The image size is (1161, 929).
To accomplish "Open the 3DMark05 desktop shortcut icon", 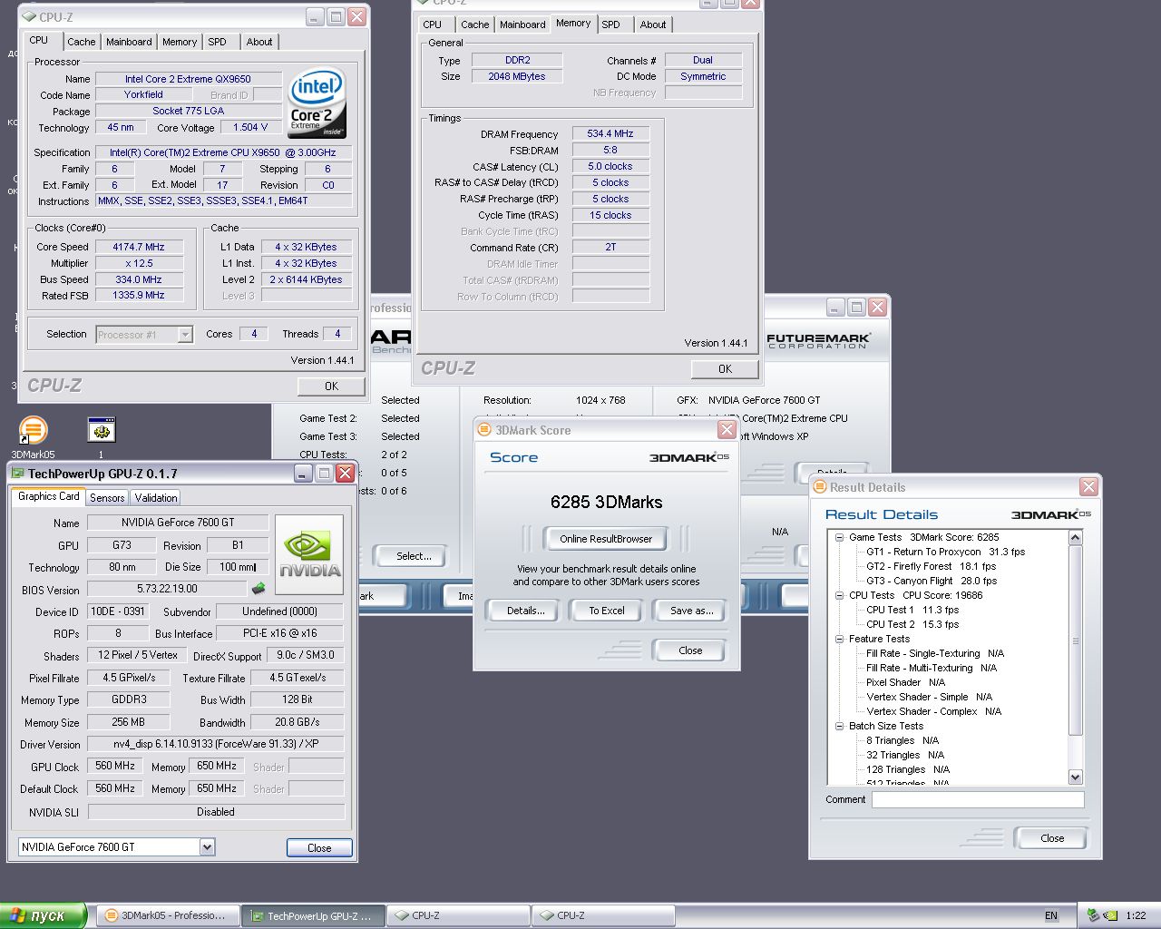I will click(x=33, y=430).
